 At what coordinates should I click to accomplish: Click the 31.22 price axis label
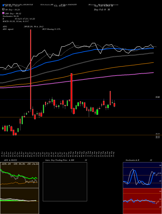(x=158, y=97)
